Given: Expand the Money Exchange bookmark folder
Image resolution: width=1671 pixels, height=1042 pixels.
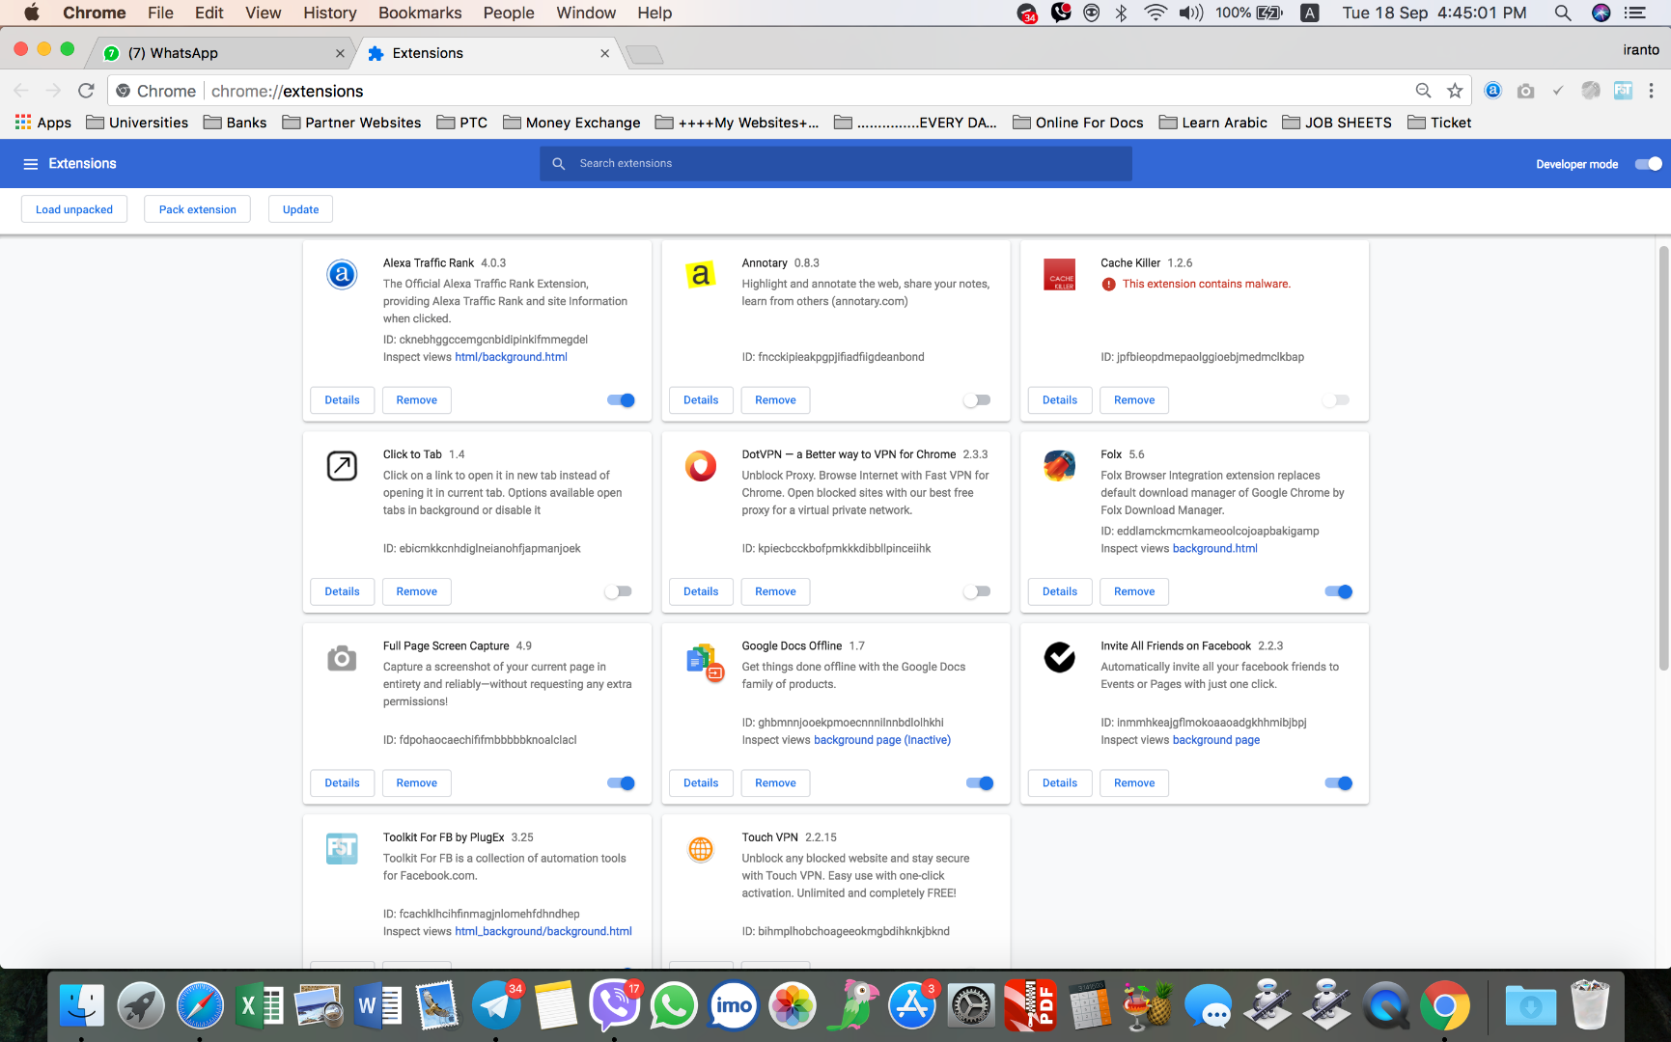Looking at the screenshot, I should pos(571,123).
